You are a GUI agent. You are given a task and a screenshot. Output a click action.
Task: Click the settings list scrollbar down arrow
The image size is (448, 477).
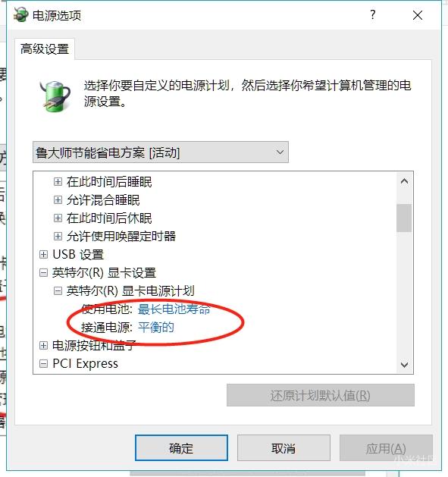coord(404,365)
